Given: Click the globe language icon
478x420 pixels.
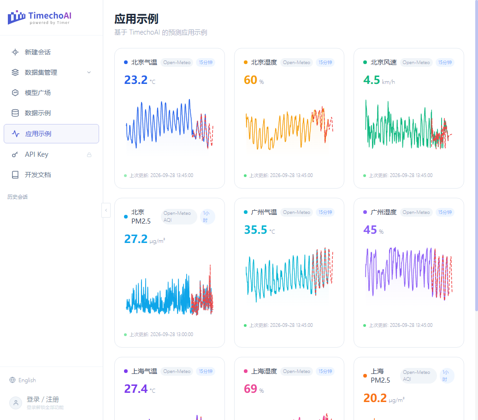Looking at the screenshot, I should pos(12,380).
